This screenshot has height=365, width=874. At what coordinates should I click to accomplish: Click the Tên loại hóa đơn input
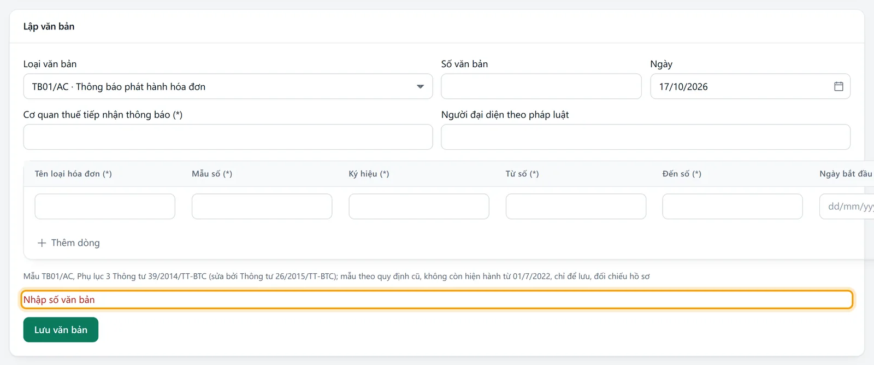coord(105,207)
